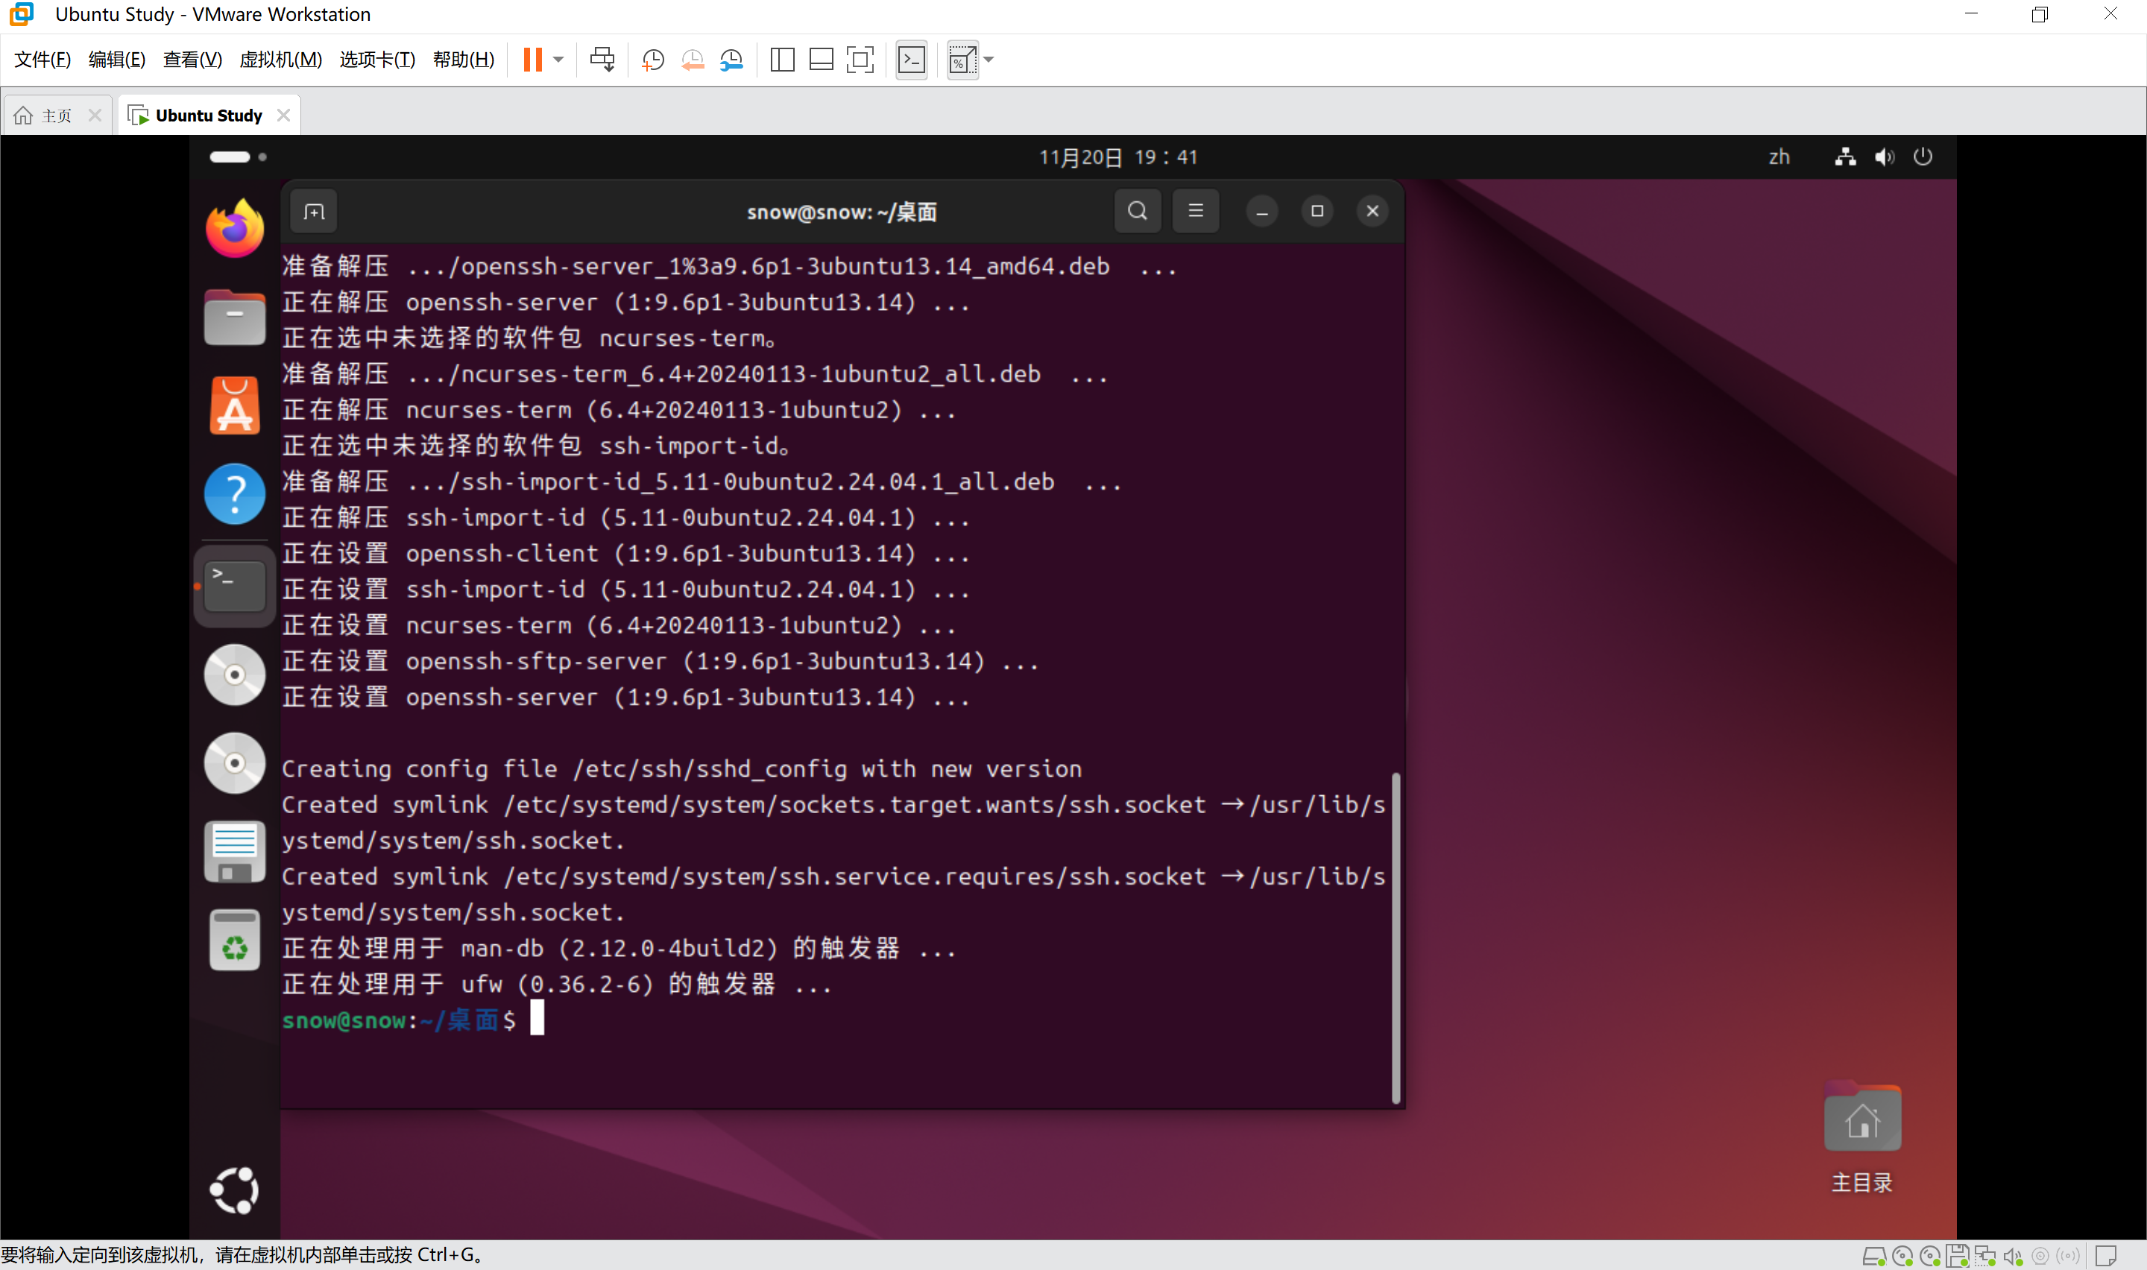This screenshot has width=2147, height=1270.
Task: Enter full screen mode from the toolbar
Action: coord(860,60)
